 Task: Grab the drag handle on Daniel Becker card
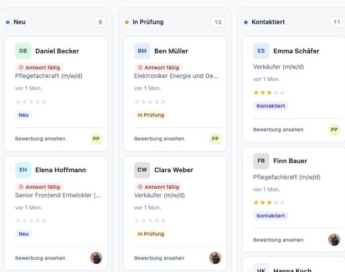[11, 50]
